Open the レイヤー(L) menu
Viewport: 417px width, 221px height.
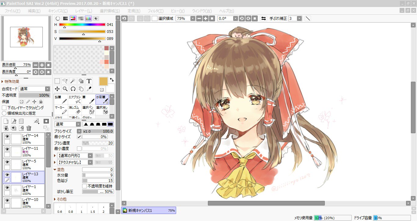pos(84,11)
